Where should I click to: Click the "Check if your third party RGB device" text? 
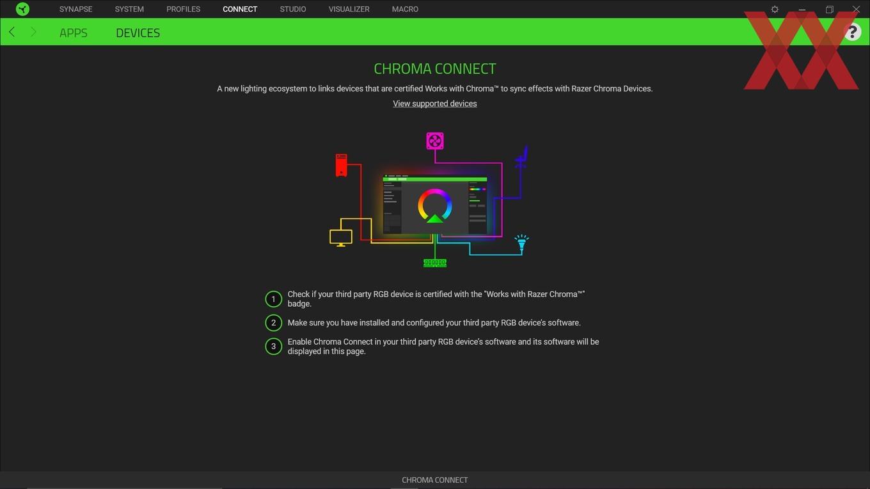pyautogui.click(x=436, y=299)
